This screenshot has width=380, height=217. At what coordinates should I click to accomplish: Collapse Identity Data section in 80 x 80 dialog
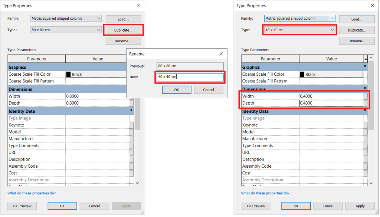[x=131, y=111]
